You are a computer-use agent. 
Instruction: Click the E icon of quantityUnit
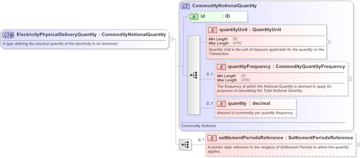click(213, 30)
